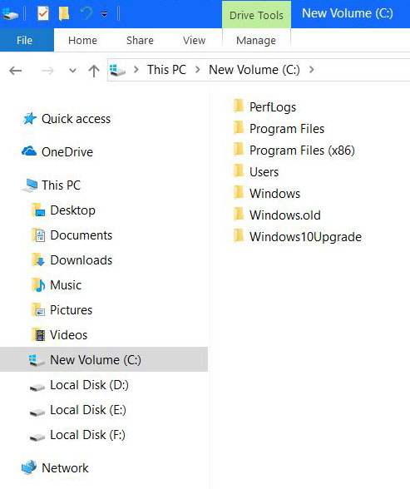Switch to the Home ribbon tab

[x=82, y=40]
